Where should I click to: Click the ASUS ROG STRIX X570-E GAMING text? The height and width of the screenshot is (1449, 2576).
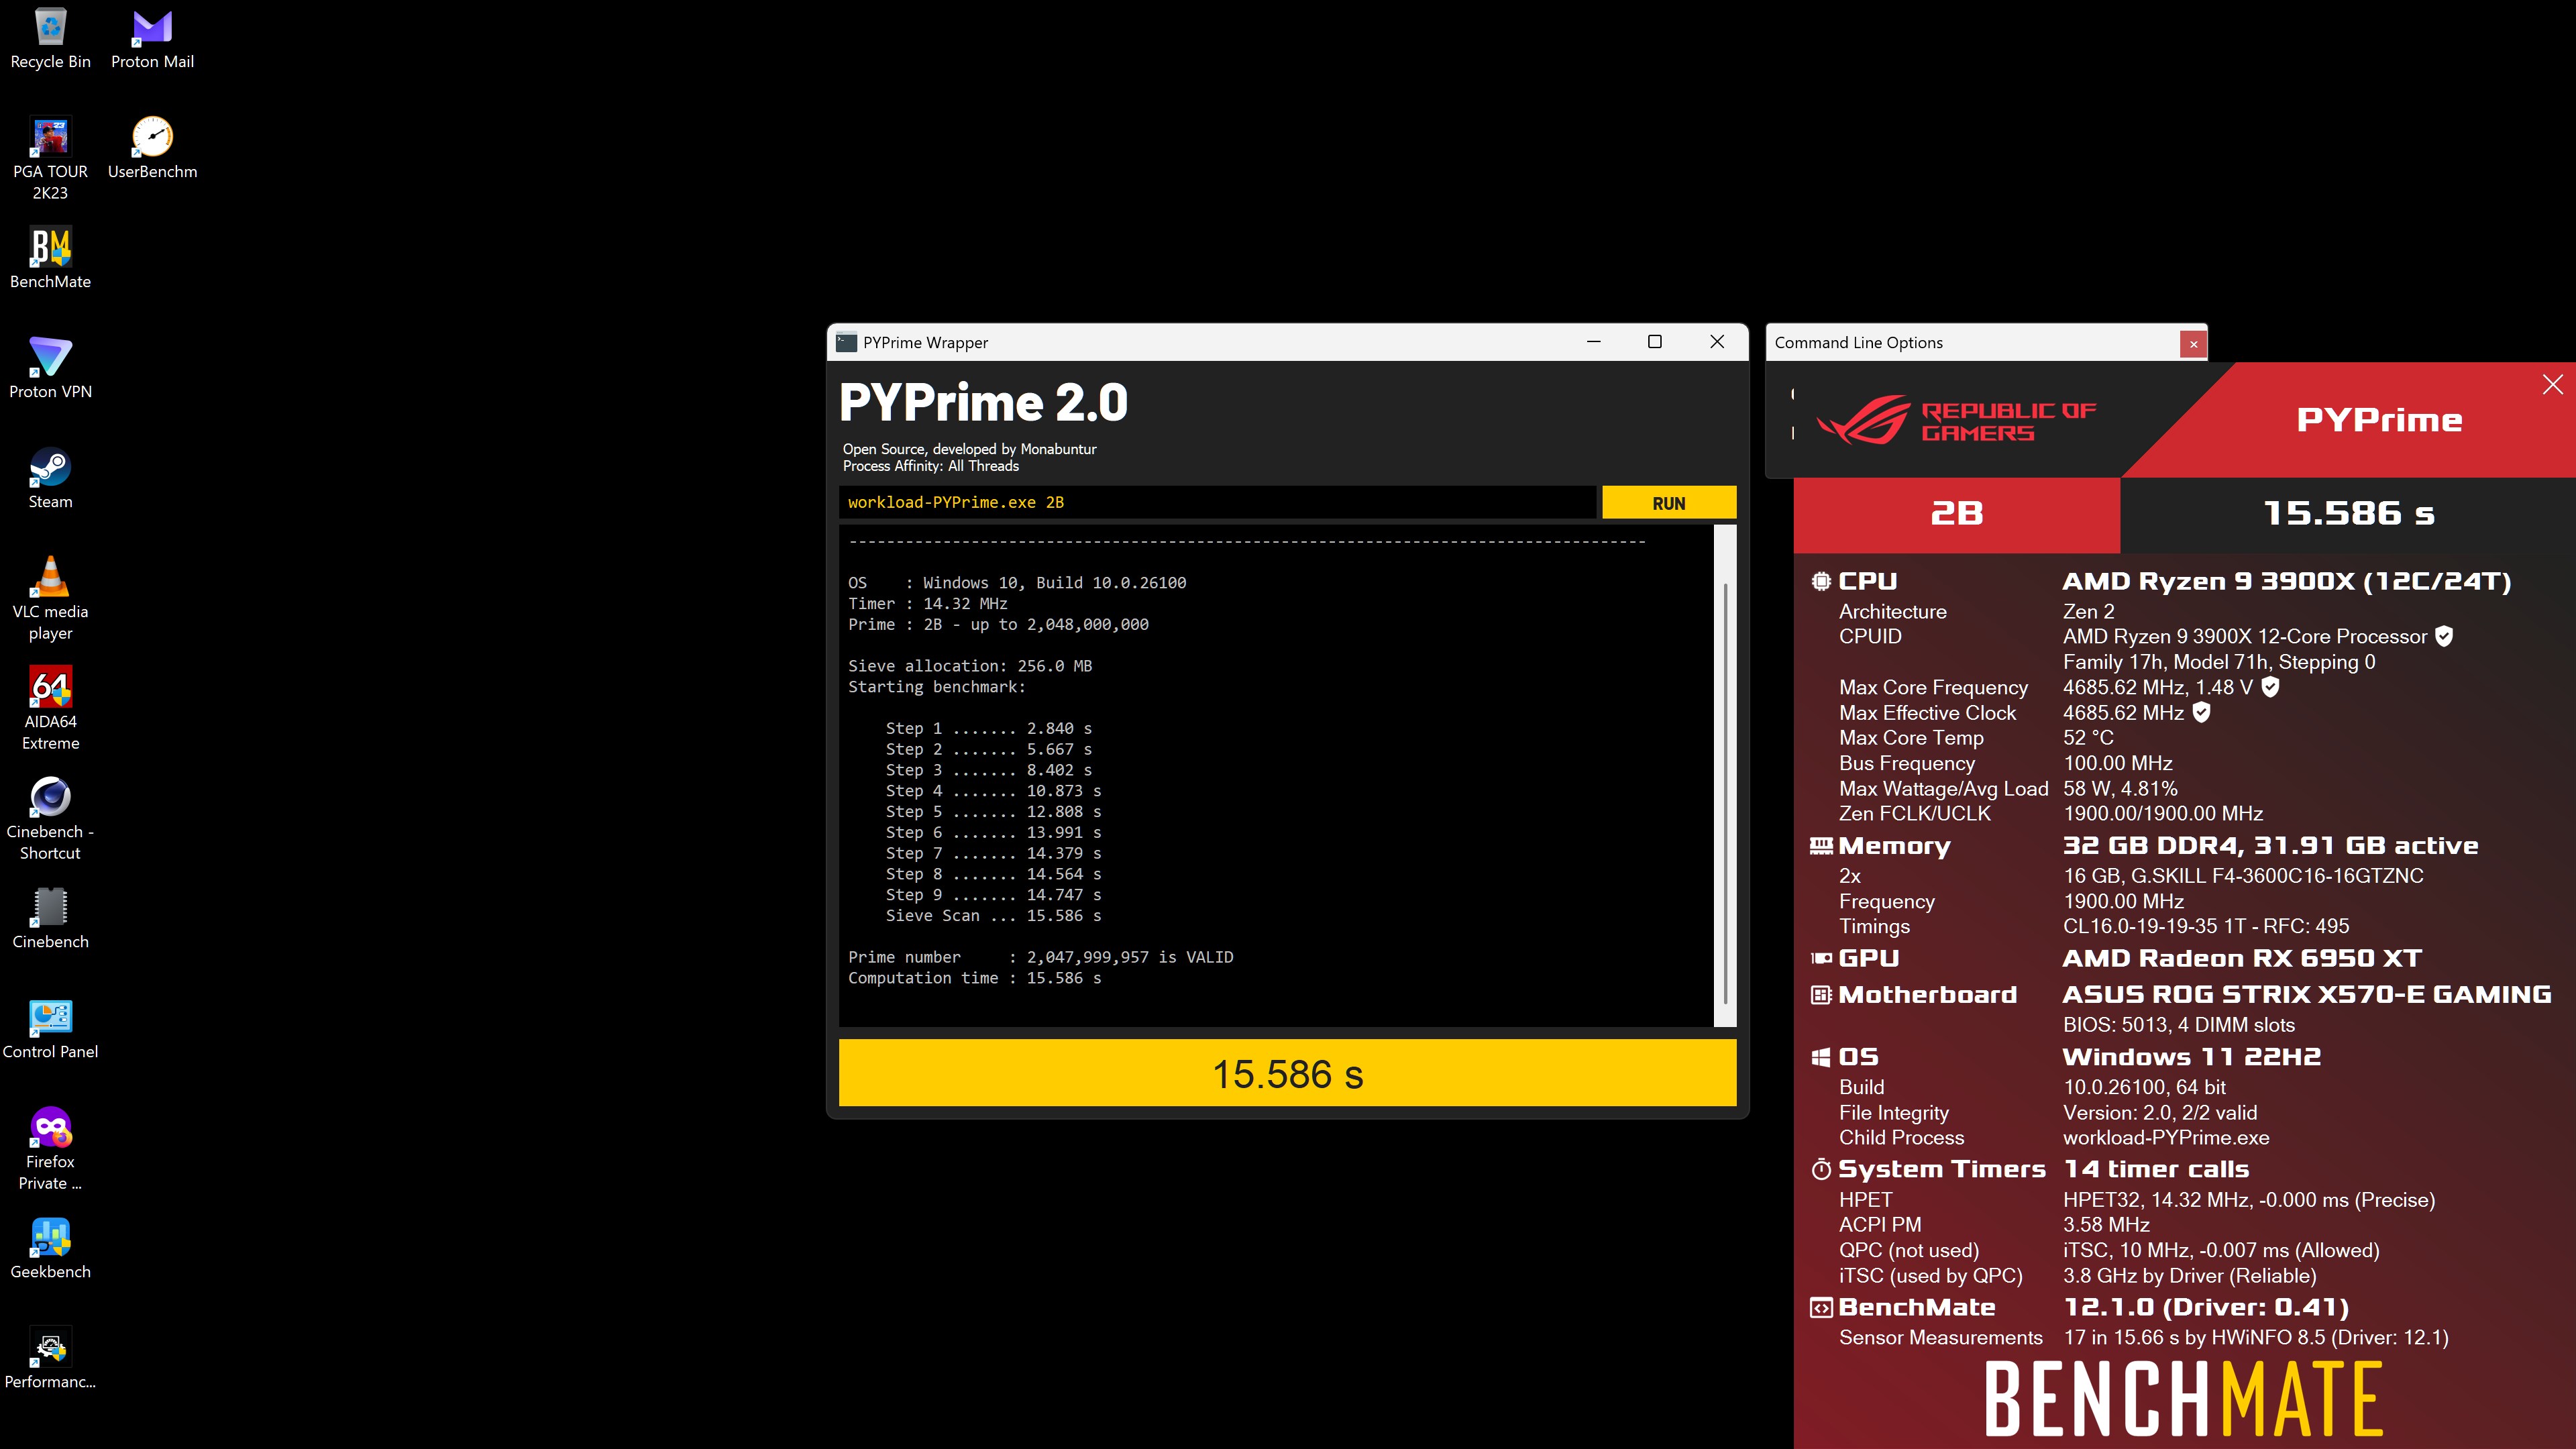click(x=2307, y=995)
